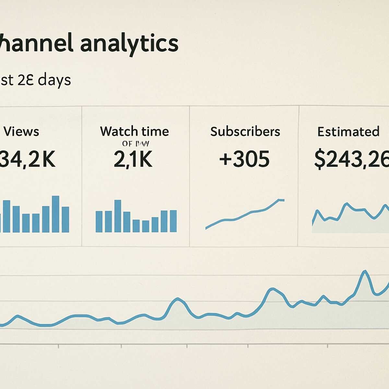The width and height of the screenshot is (389, 389).
Task: Click the $243,26 estimated revenue figure
Action: (x=351, y=160)
